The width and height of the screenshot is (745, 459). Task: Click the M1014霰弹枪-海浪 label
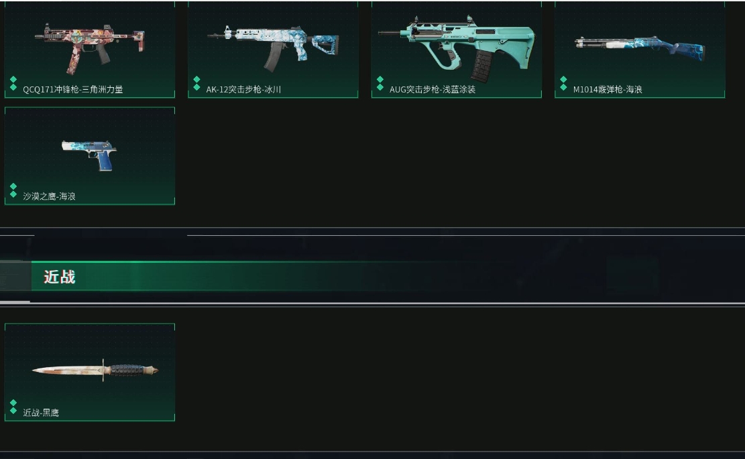[x=608, y=89]
